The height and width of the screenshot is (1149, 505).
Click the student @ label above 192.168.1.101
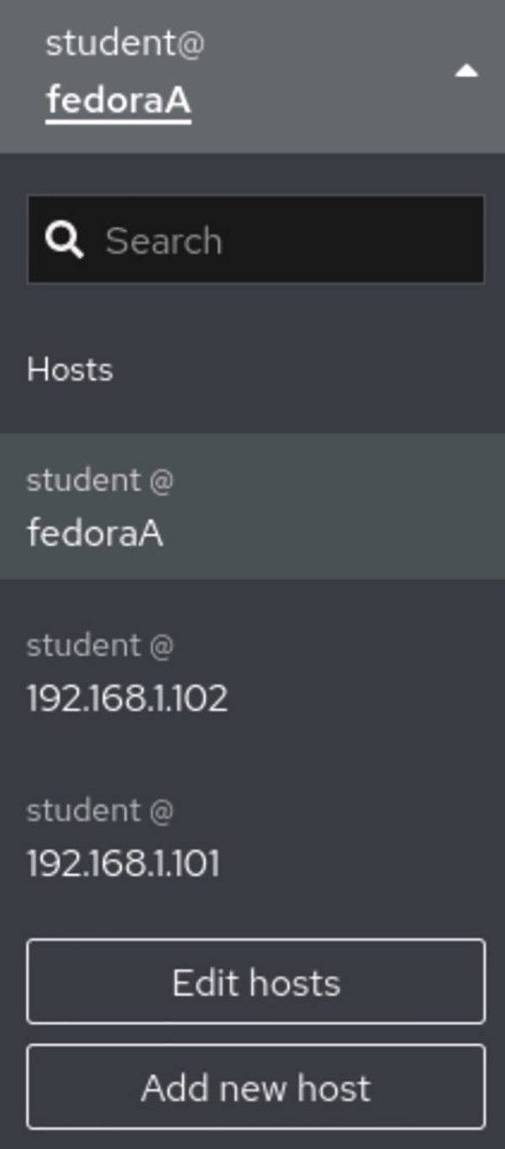pyautogui.click(x=99, y=811)
